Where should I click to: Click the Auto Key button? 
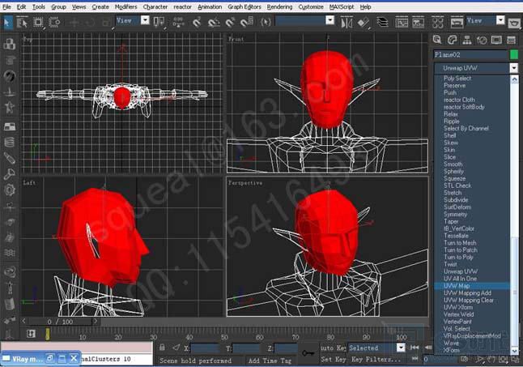point(333,348)
